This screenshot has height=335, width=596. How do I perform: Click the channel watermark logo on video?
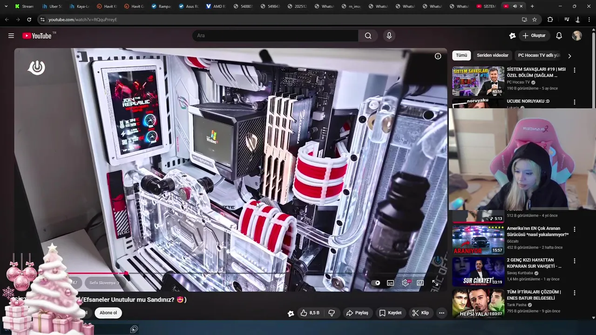pyautogui.click(x=36, y=68)
